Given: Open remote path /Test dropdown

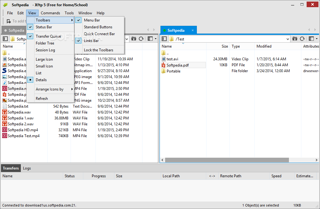Looking at the screenshot, I should [x=288, y=39].
